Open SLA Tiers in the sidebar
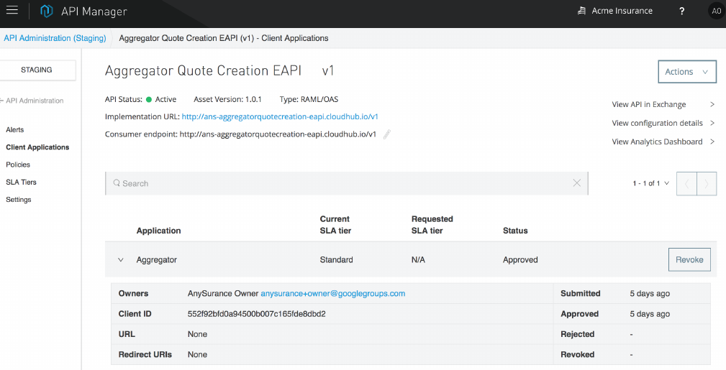The height and width of the screenshot is (370, 726). point(22,182)
